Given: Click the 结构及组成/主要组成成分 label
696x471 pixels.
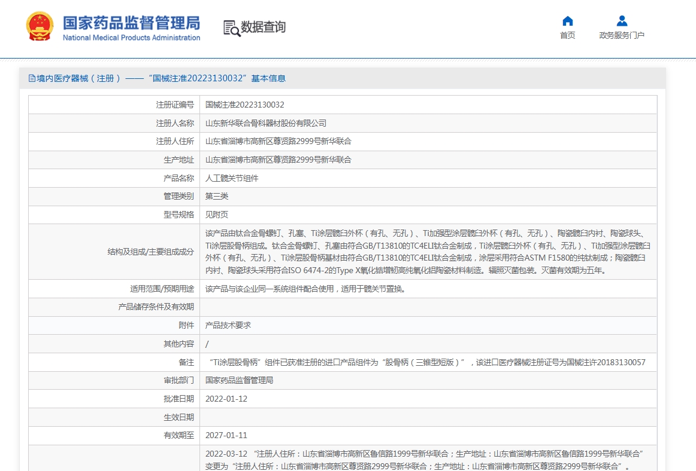Looking at the screenshot, I should (x=150, y=252).
